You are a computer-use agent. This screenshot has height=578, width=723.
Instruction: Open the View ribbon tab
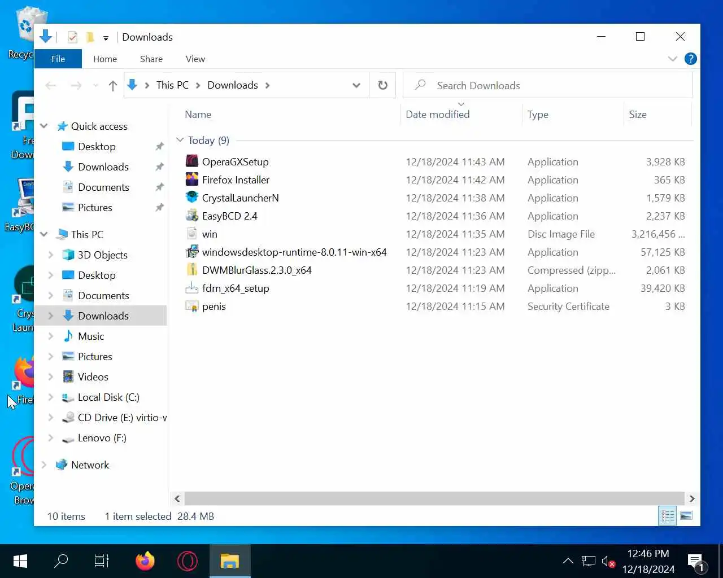[195, 59]
